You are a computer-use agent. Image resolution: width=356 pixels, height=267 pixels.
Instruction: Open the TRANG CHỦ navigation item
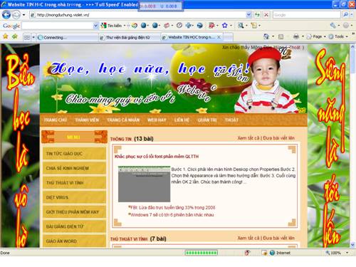[56, 120]
